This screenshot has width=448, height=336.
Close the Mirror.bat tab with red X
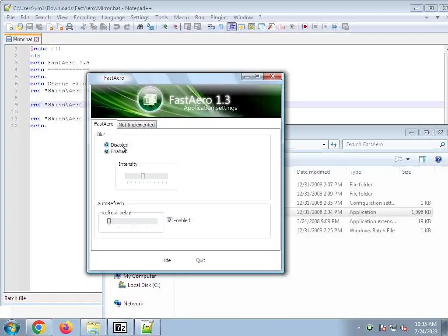click(37, 39)
